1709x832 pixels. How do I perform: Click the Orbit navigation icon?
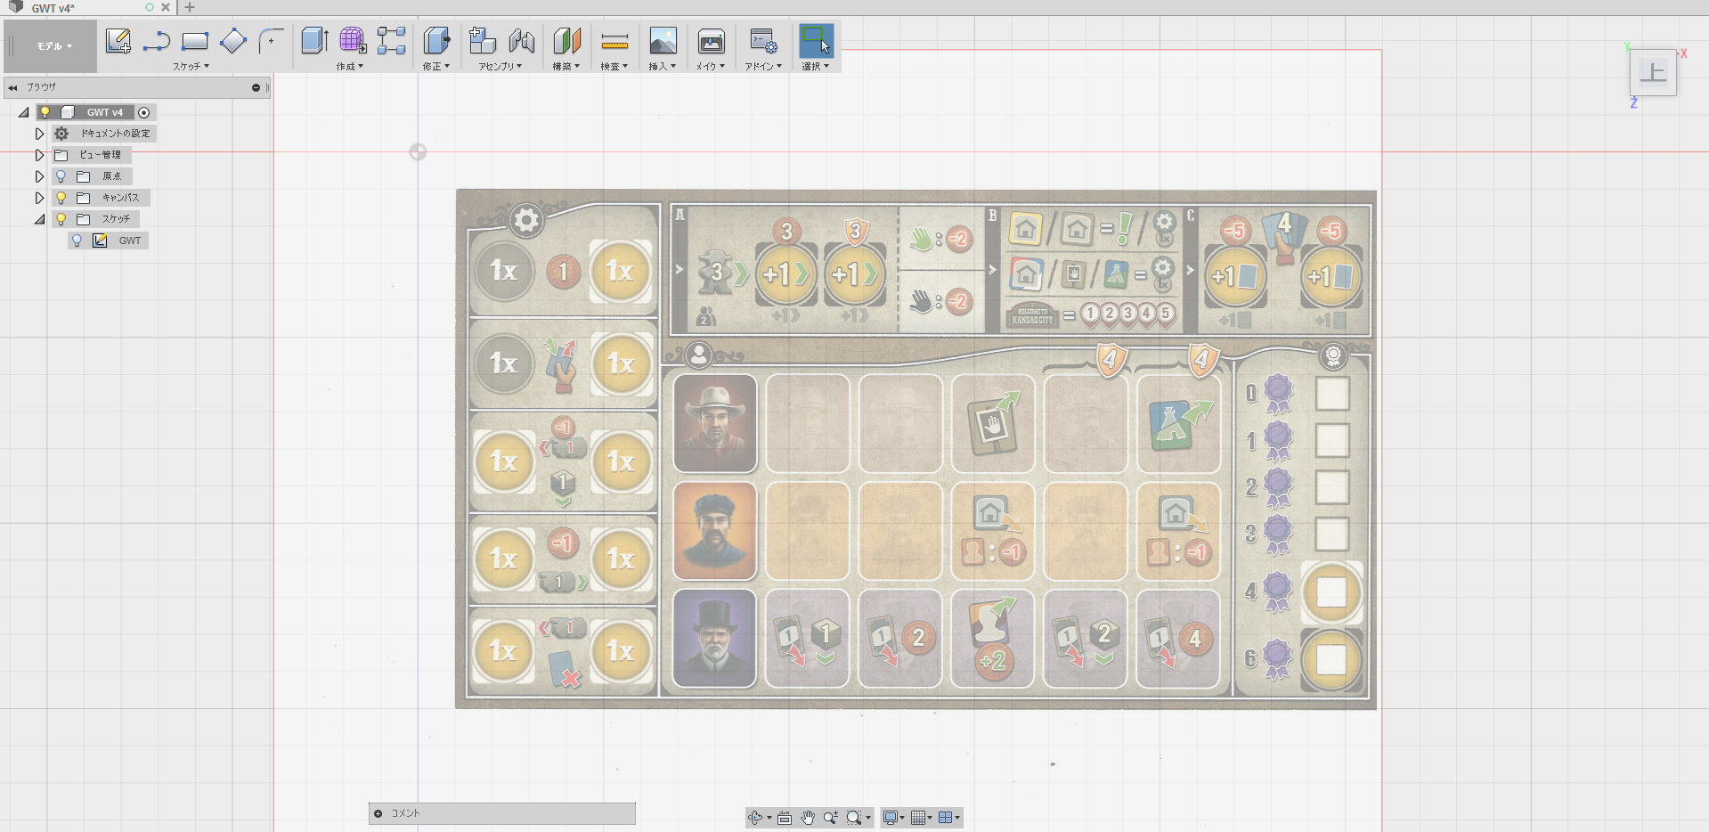[756, 818]
